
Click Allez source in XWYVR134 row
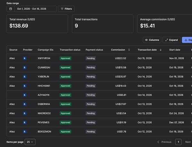point(12,58)
